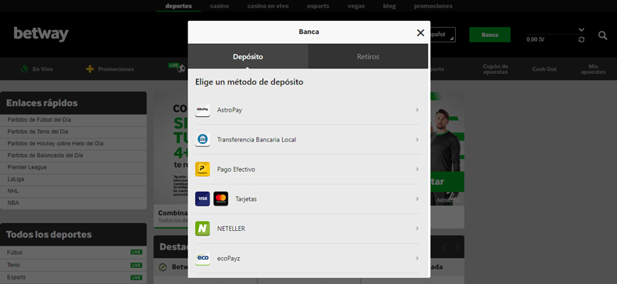Expand the balance dropdown arrow

(x=582, y=30)
